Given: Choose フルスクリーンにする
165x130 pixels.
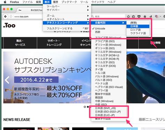Looking at the screenshot, I should [x=67, y=28].
